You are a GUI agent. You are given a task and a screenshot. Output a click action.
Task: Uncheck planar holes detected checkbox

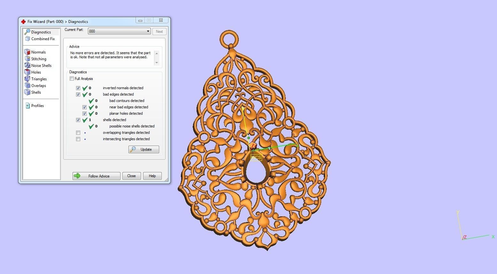click(84, 113)
